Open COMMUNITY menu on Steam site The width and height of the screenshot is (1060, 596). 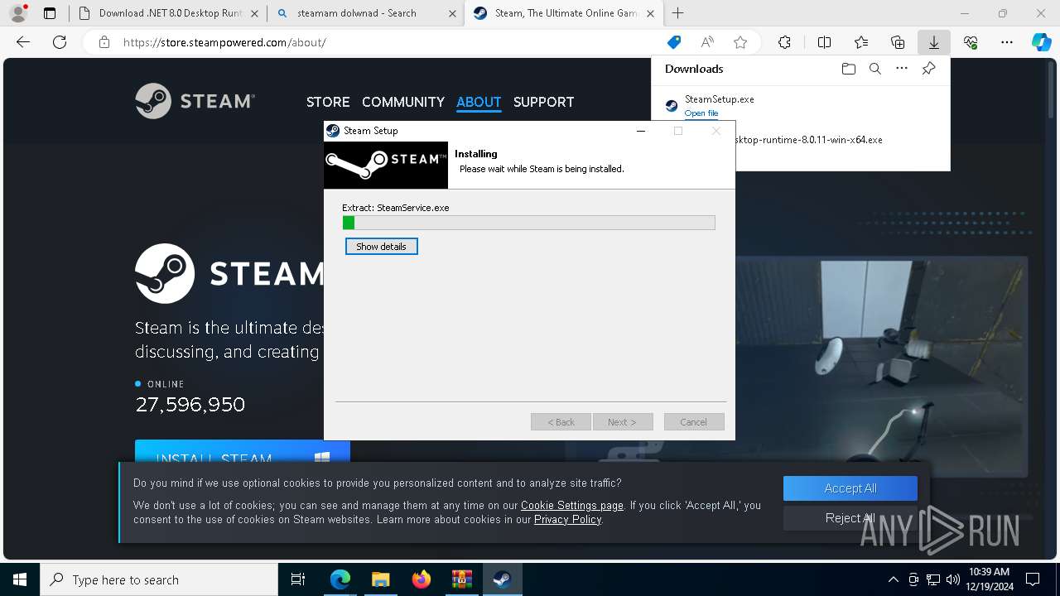(x=403, y=102)
